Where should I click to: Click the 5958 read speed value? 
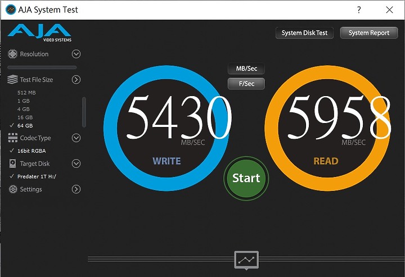pos(339,117)
